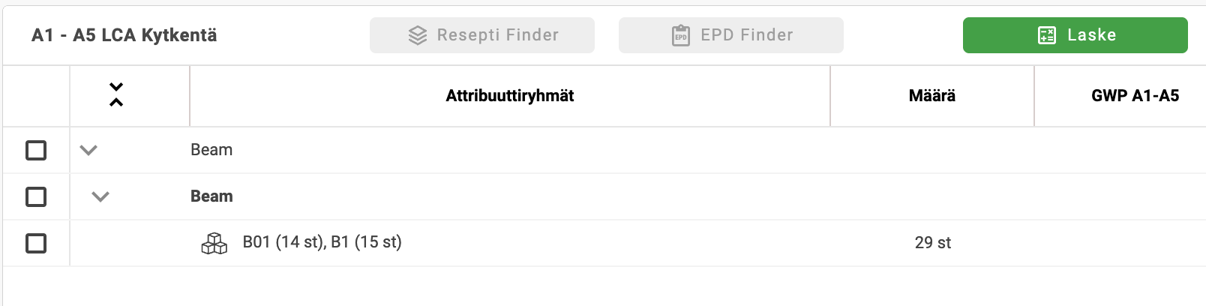The width and height of the screenshot is (1206, 306).
Task: Click the 29 st quantity cell
Action: tap(933, 243)
